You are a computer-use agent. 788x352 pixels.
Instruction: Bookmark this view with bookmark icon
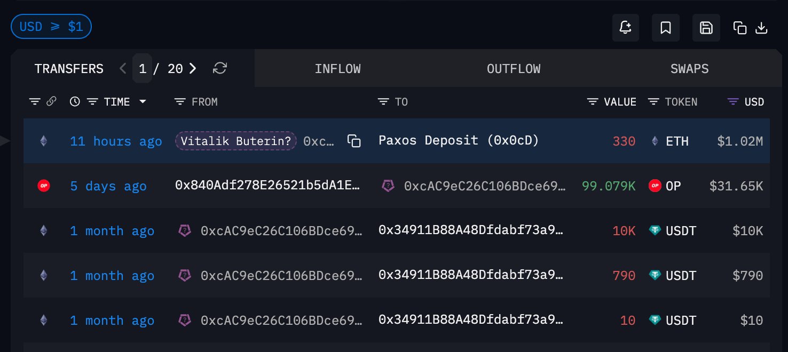pyautogui.click(x=666, y=28)
